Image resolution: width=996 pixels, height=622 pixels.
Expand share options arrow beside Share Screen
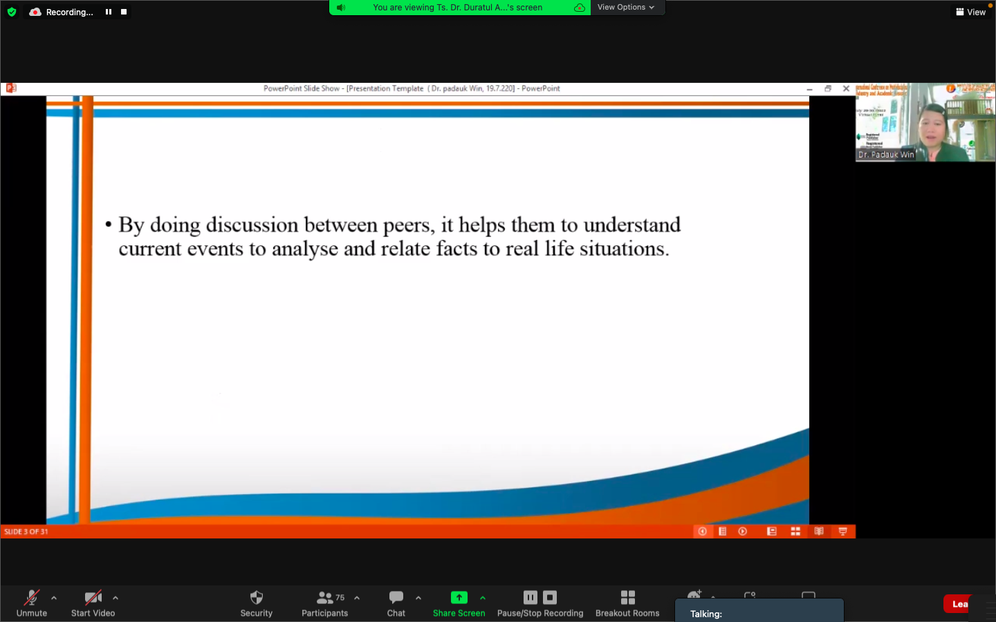483,598
